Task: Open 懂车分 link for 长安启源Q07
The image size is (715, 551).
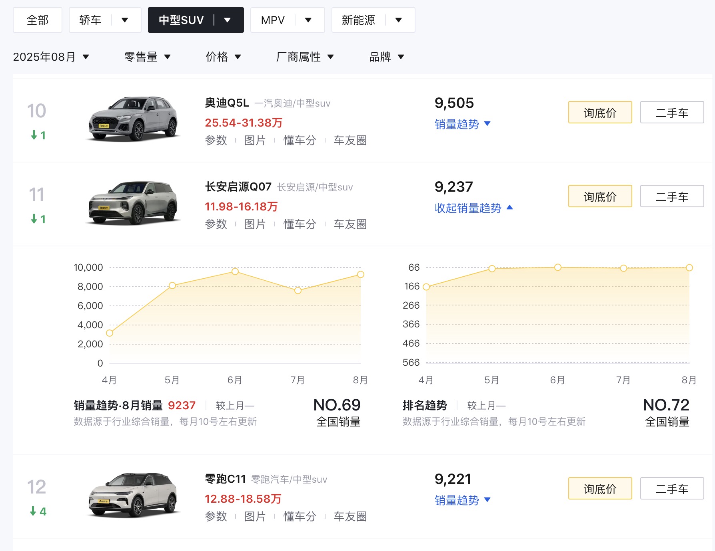Action: (x=300, y=224)
